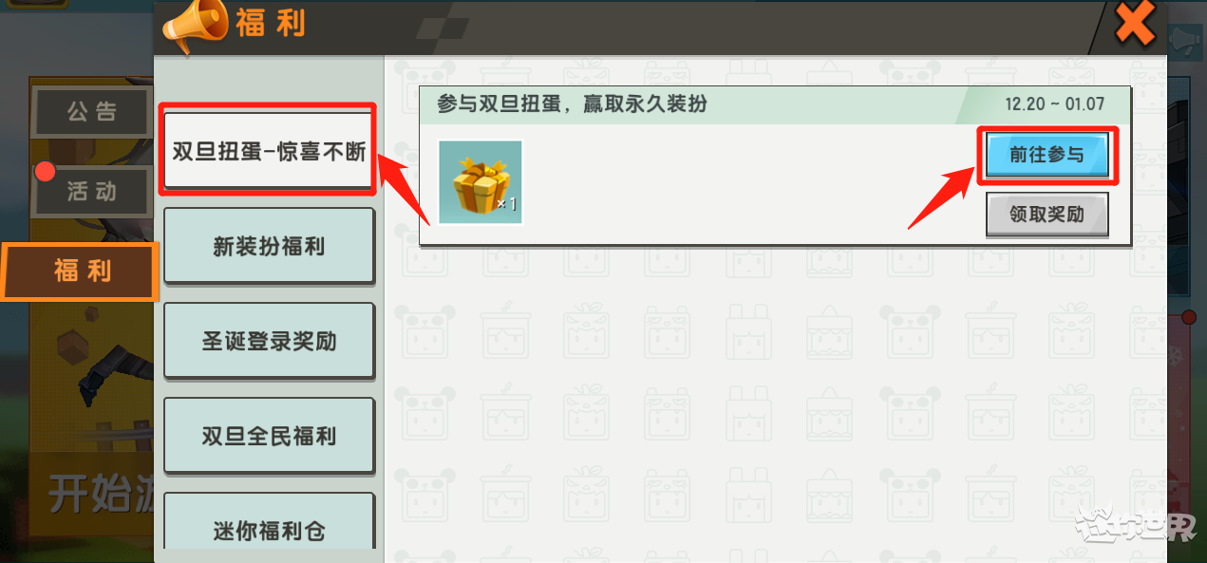Open the 双旦全民福利 entry

[269, 436]
